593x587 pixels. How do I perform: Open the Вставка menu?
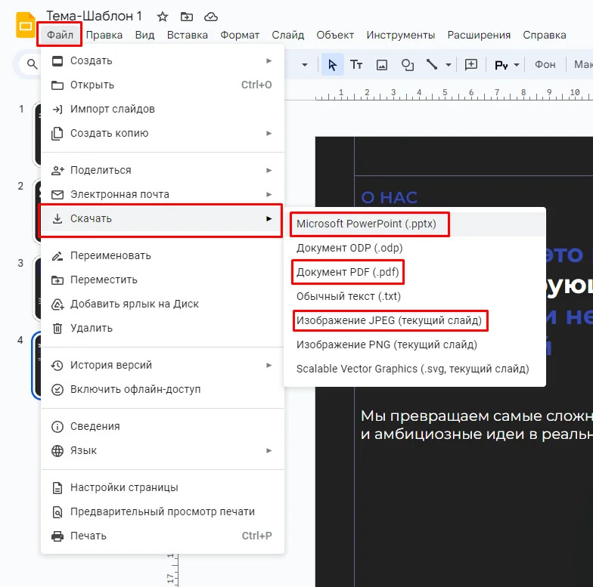188,35
